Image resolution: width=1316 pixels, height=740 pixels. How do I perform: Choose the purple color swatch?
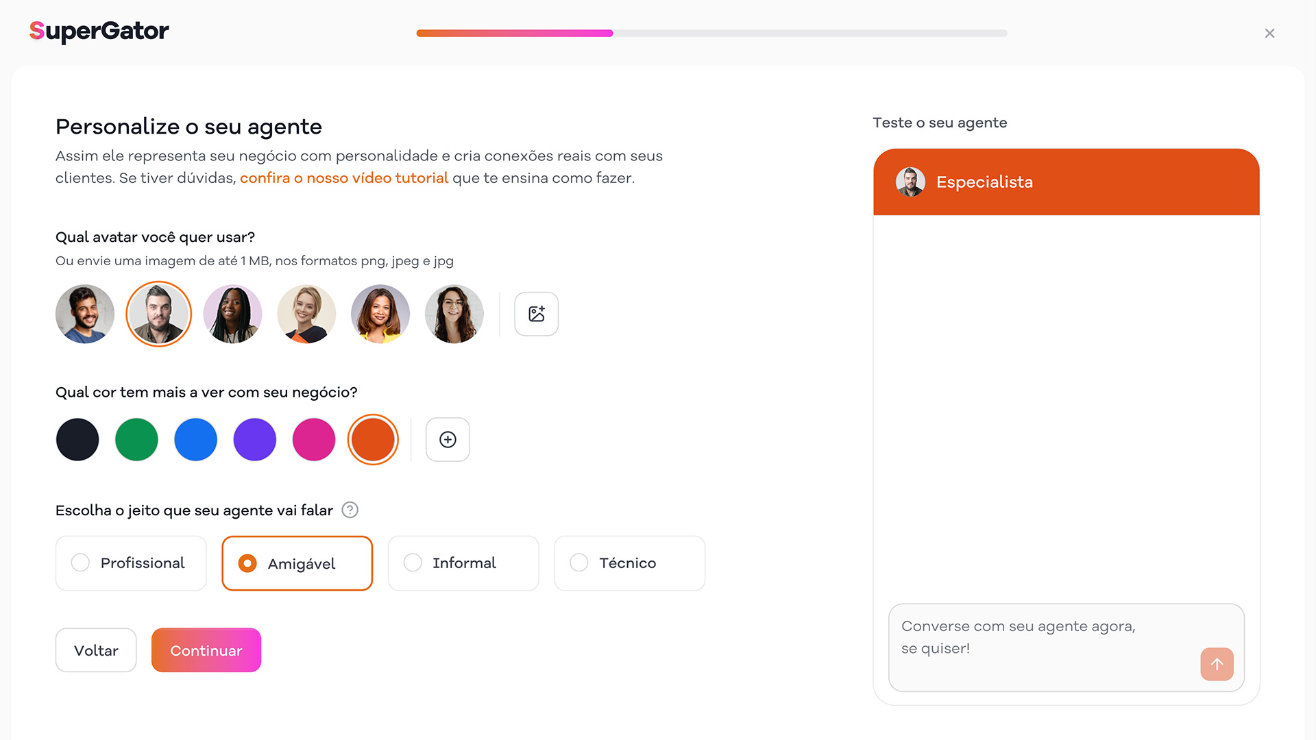coord(254,439)
